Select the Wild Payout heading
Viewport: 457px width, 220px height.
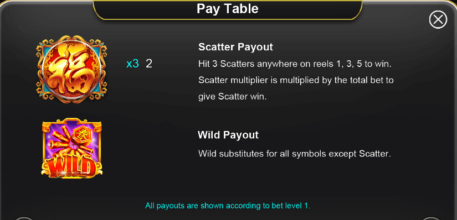pyautogui.click(x=228, y=135)
